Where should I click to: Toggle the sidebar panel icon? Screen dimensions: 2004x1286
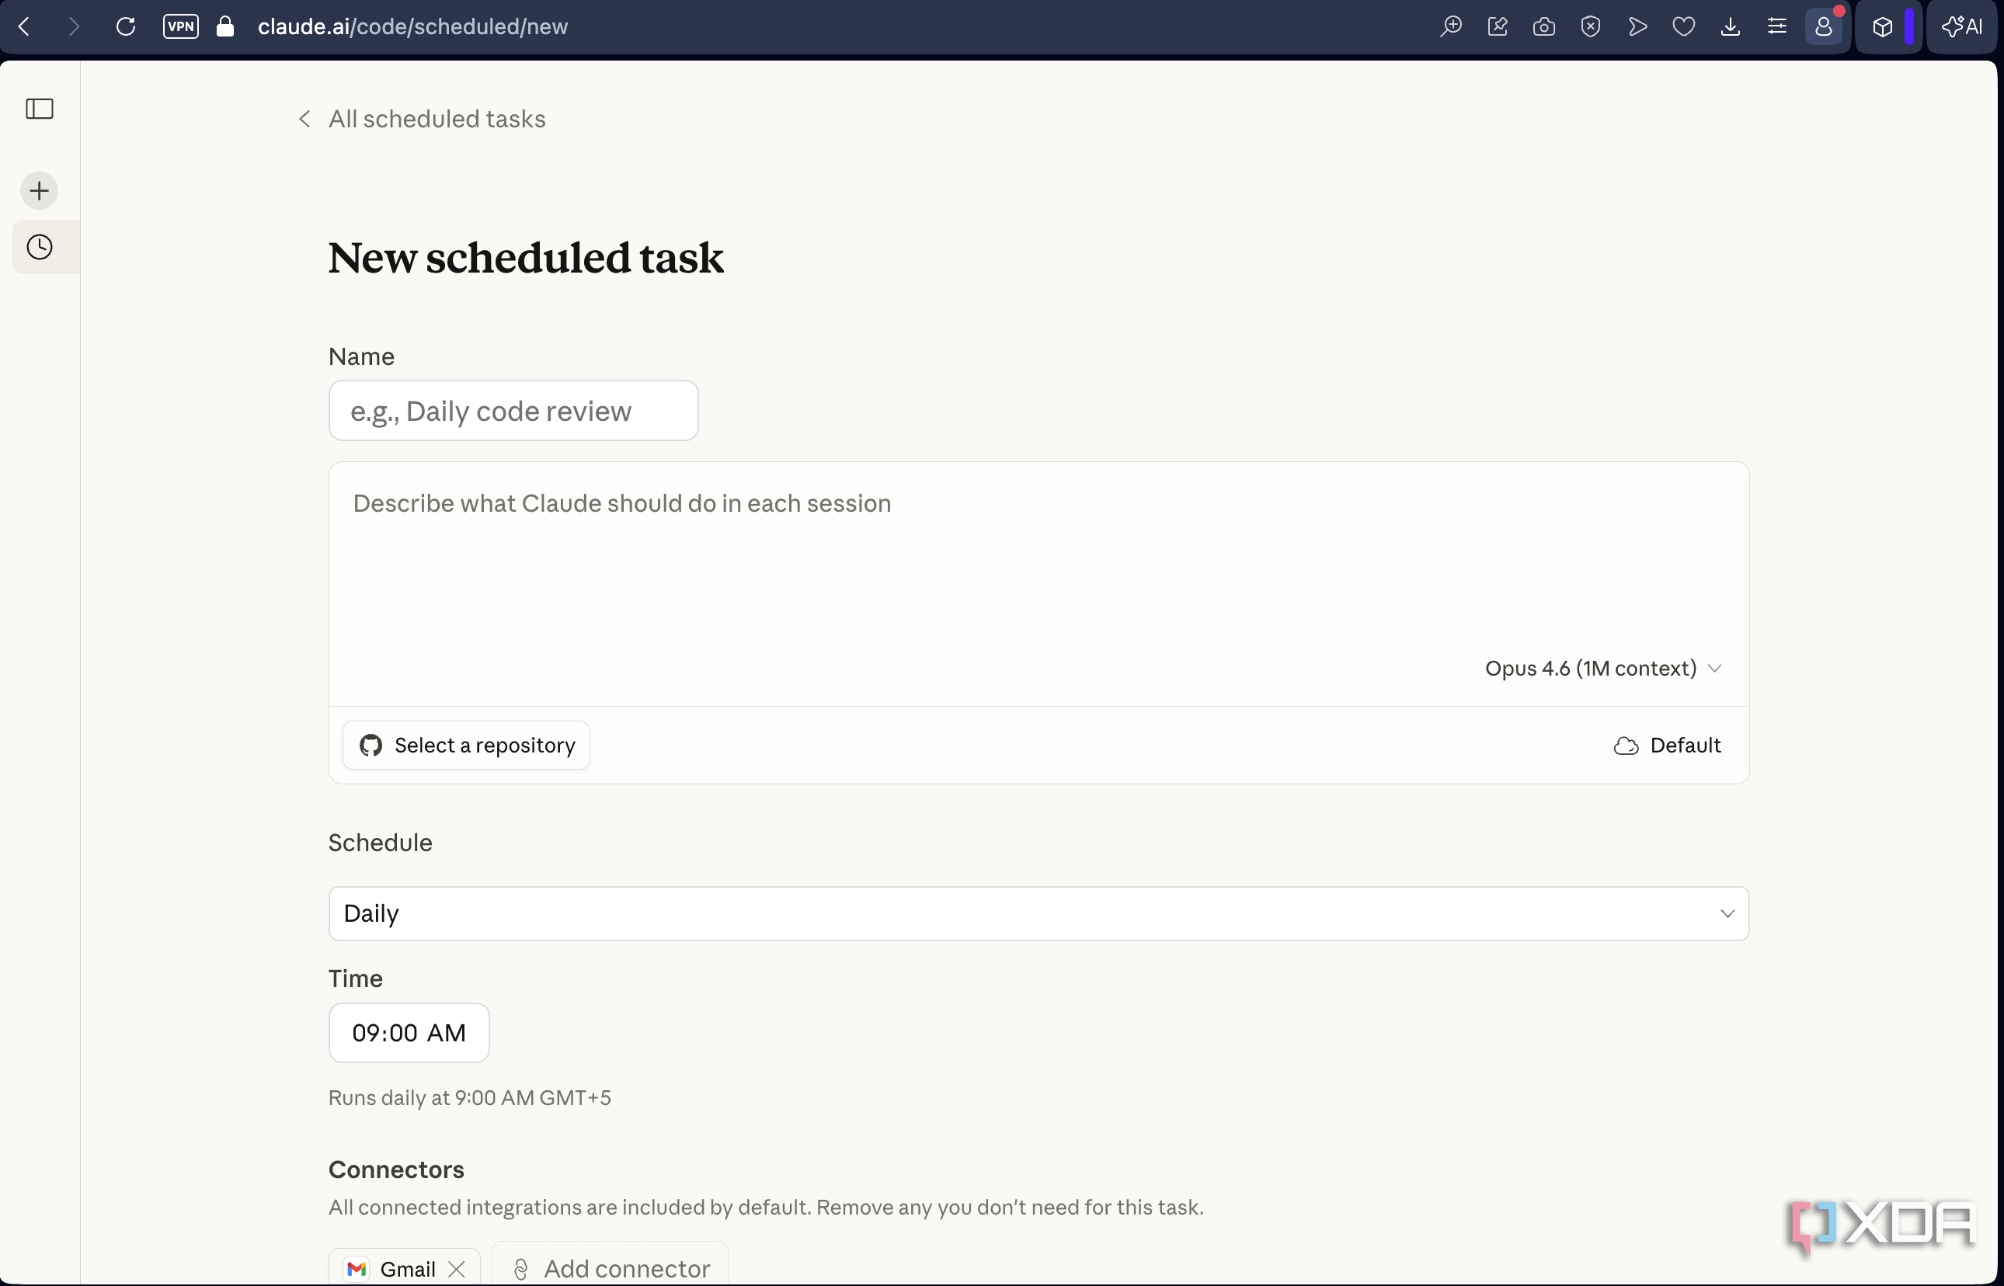coord(40,109)
